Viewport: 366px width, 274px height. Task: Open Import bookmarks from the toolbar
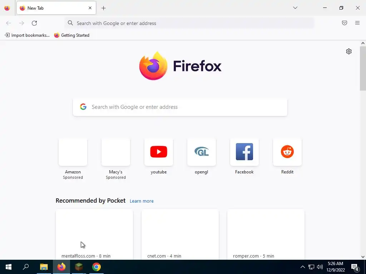(27, 35)
